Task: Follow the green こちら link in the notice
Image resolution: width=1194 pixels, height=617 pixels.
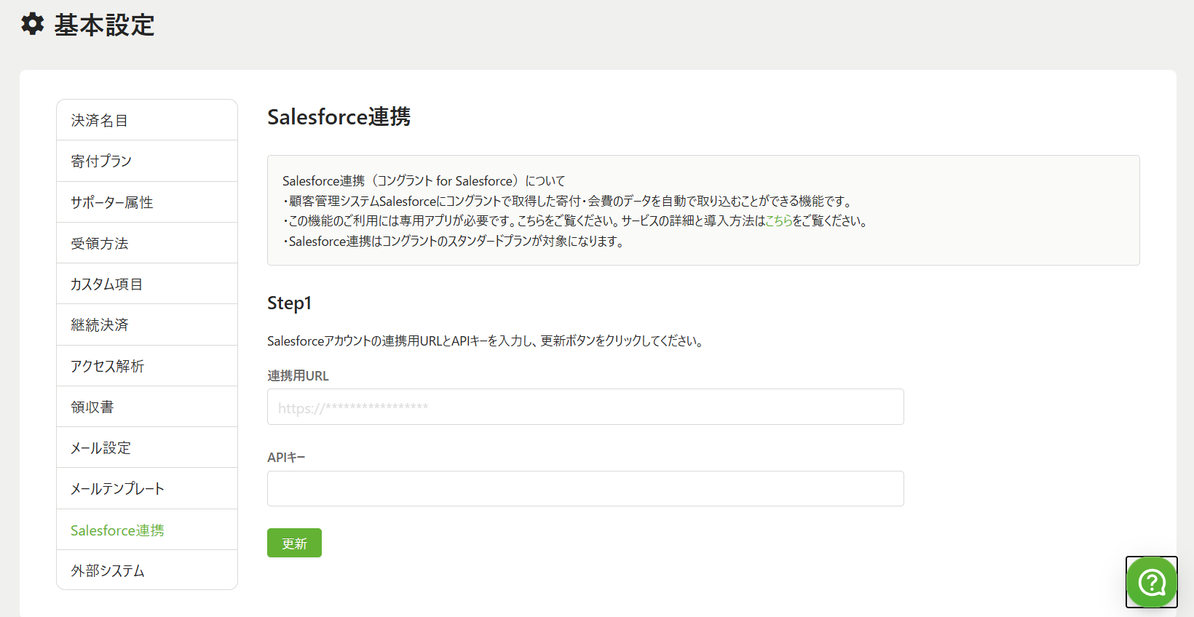Action: [x=778, y=220]
